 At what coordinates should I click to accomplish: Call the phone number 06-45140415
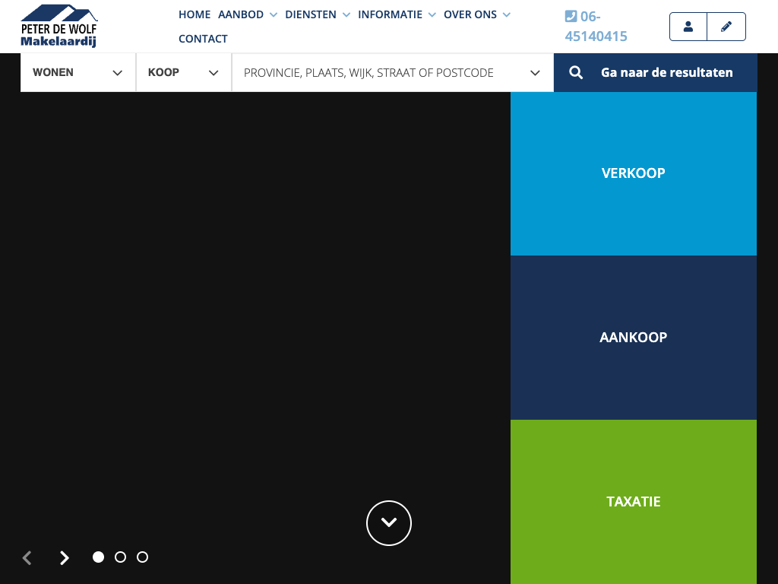coord(596,26)
